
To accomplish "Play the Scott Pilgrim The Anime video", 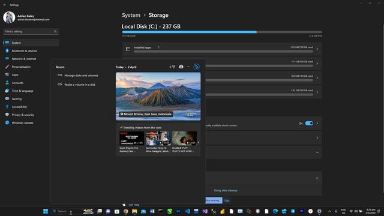I will (x=131, y=139).
